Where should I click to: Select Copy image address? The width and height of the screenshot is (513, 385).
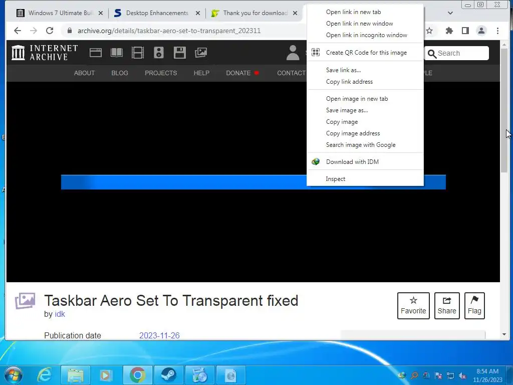(x=365, y=133)
